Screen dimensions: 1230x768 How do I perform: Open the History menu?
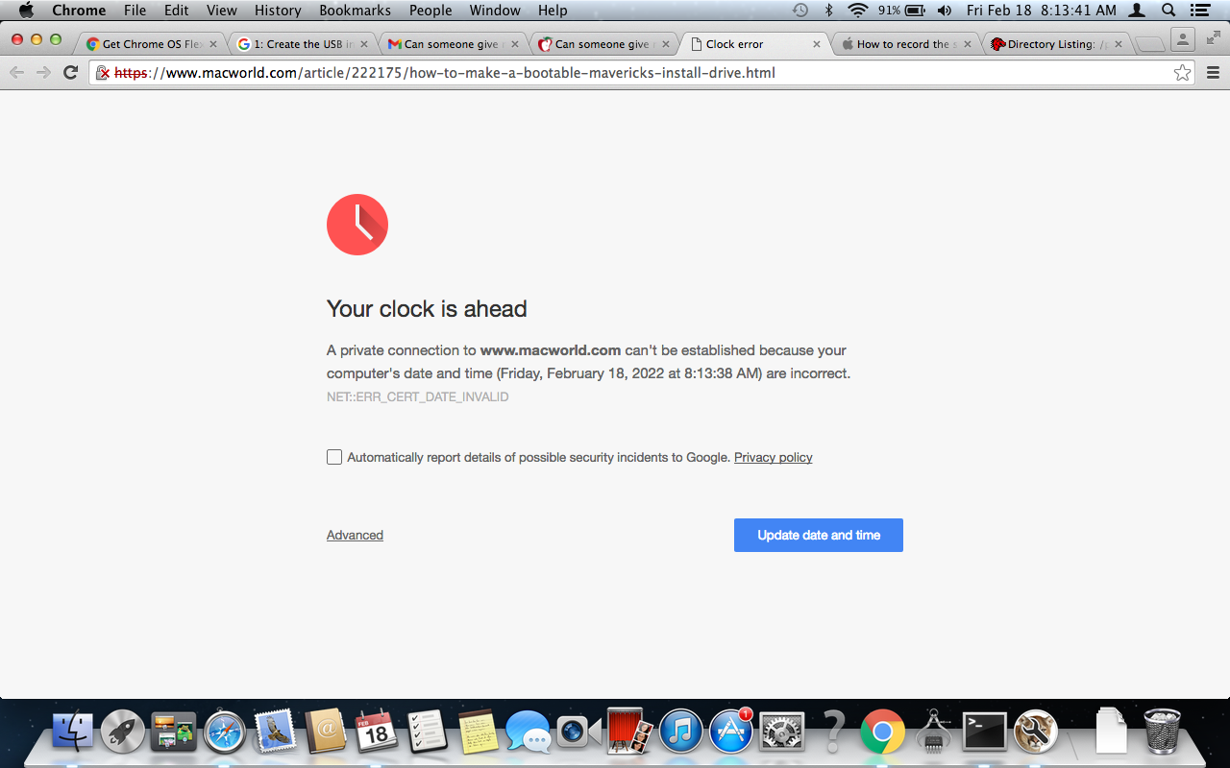(278, 11)
